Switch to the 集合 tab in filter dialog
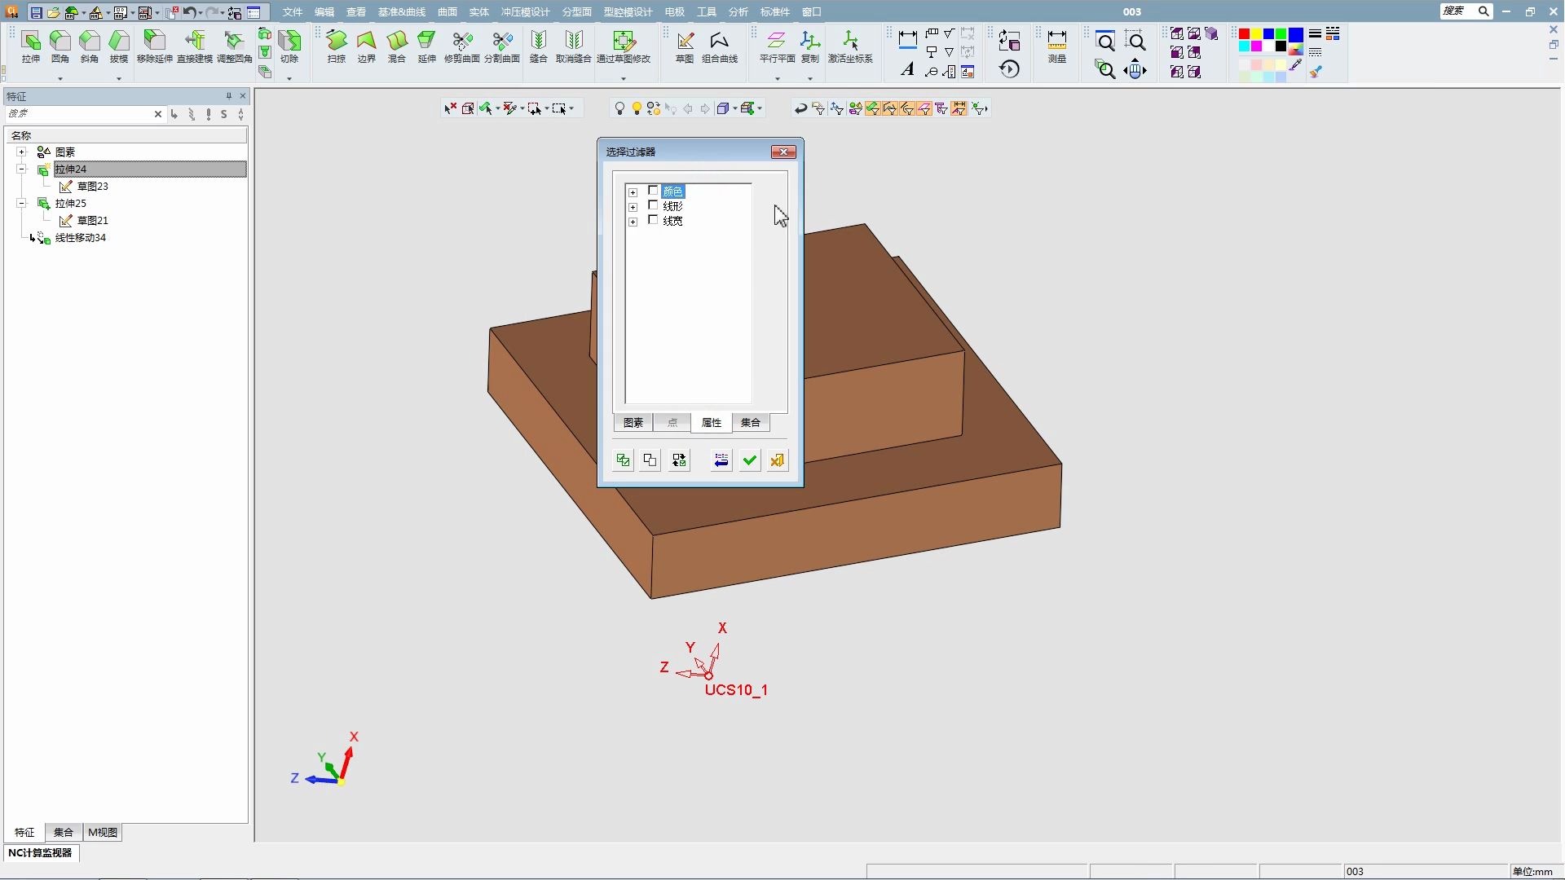This screenshot has width=1565, height=880. [750, 422]
